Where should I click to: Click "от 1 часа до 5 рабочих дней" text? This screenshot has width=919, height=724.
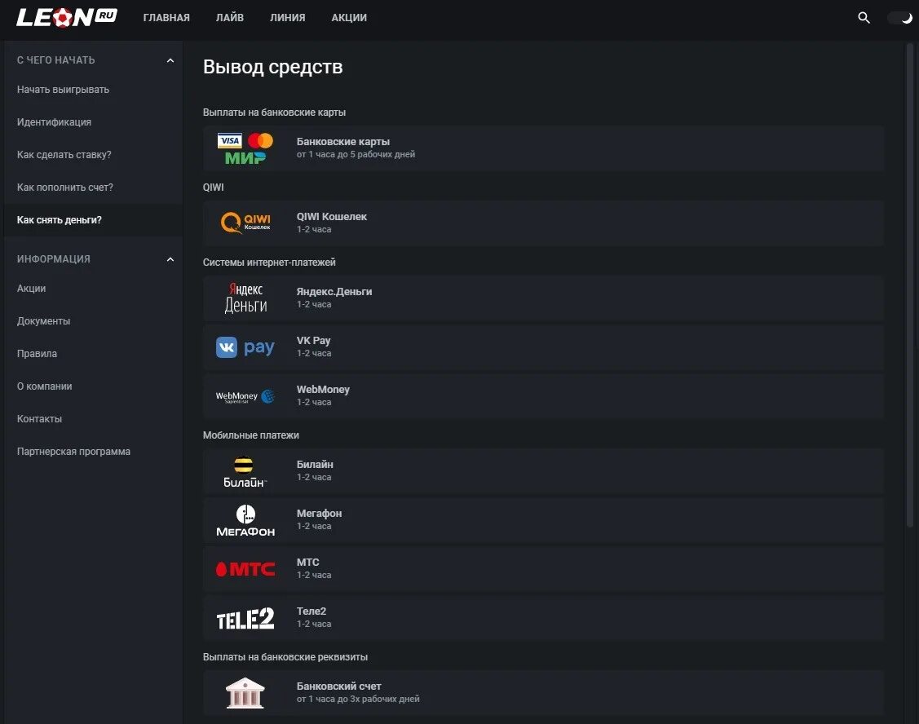[356, 155]
